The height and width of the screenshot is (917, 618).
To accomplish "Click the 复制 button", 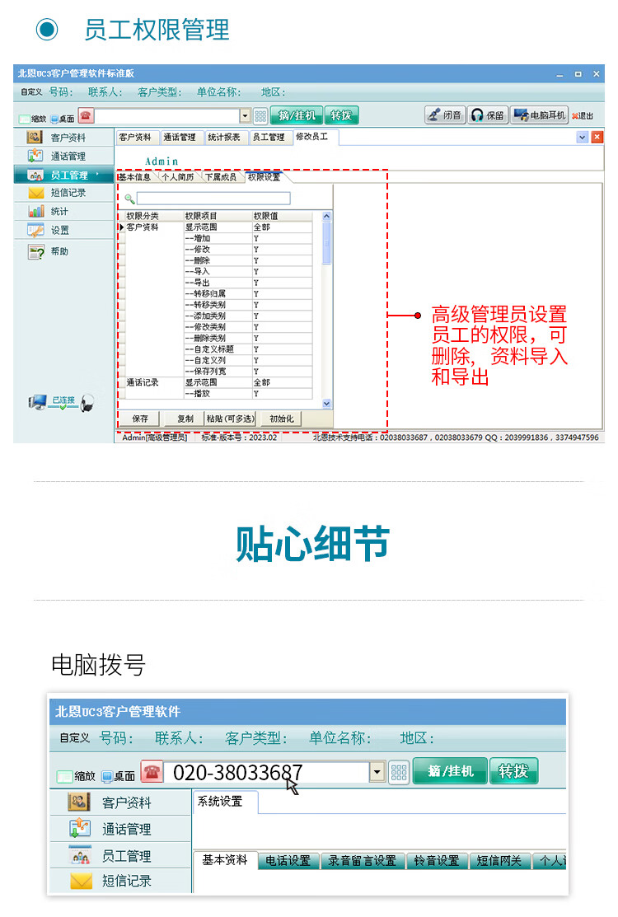I will 185,419.
